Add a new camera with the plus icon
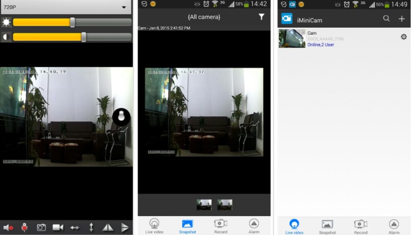Screen dimensions: 411x235 pyautogui.click(x=401, y=18)
